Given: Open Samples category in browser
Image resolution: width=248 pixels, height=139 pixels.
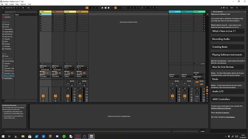Looking at the screenshot, I should pyautogui.click(x=7, y=44).
